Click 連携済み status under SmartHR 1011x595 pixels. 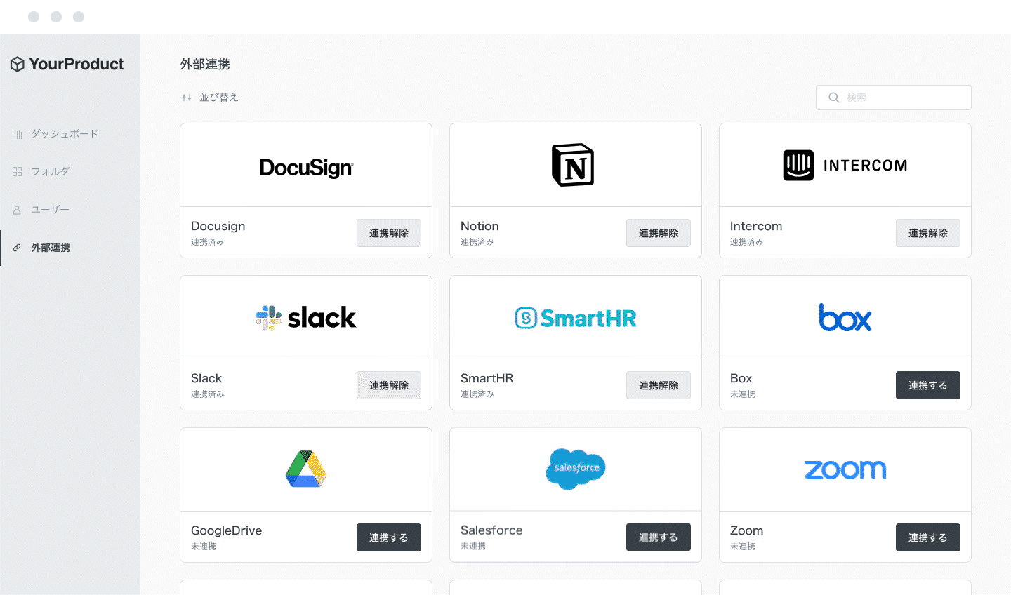click(477, 394)
